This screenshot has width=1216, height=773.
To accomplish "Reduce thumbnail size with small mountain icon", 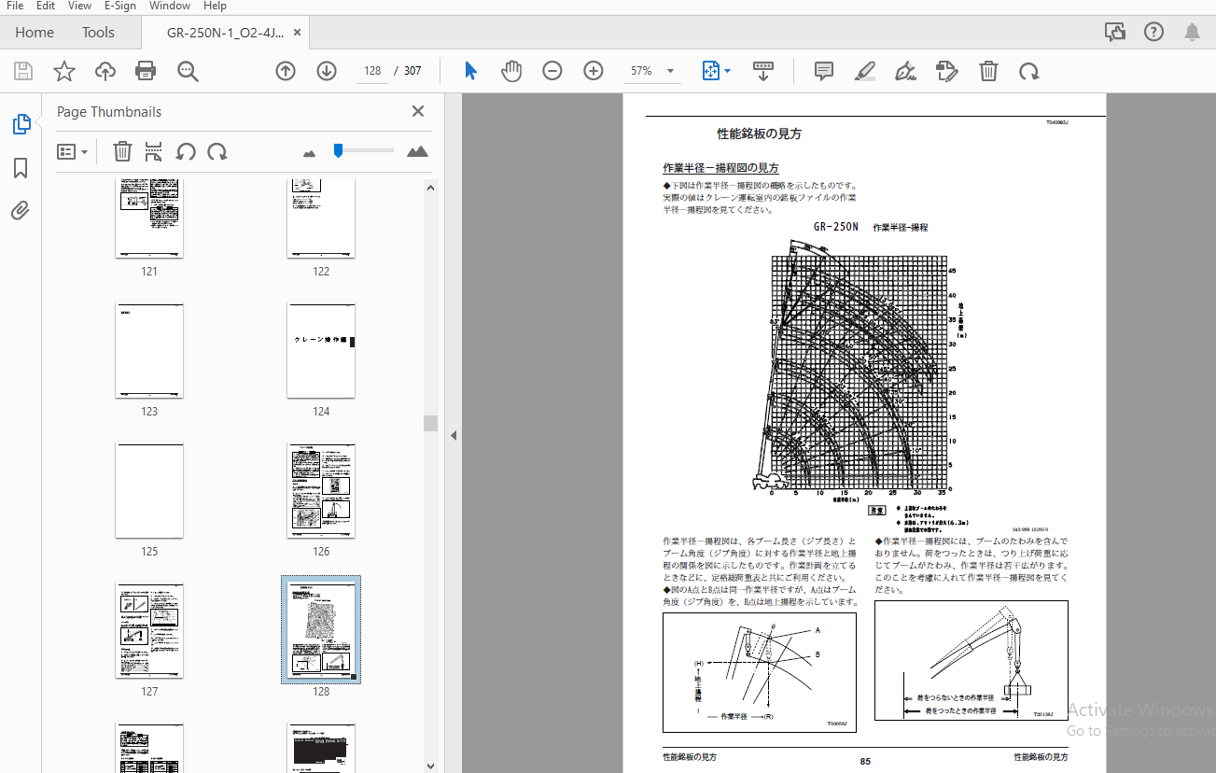I will tap(310, 152).
